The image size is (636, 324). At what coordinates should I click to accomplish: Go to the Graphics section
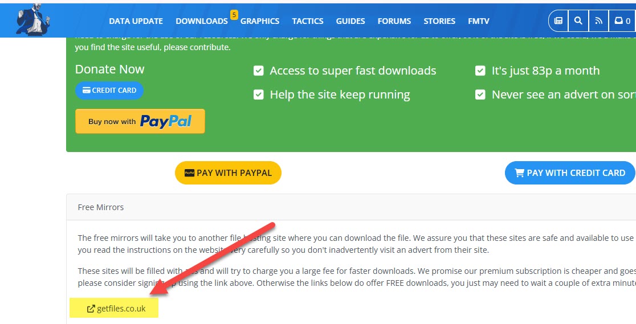click(x=260, y=21)
